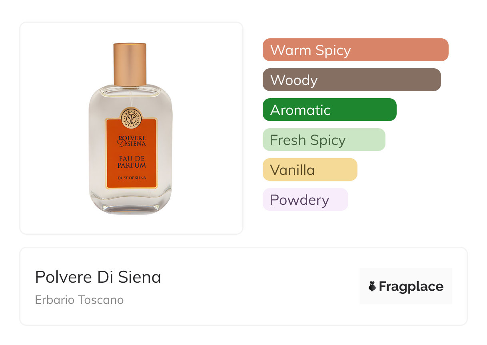This screenshot has height=345, width=487.
Task: Select the brown Woody accord bar
Action: pyautogui.click(x=351, y=80)
